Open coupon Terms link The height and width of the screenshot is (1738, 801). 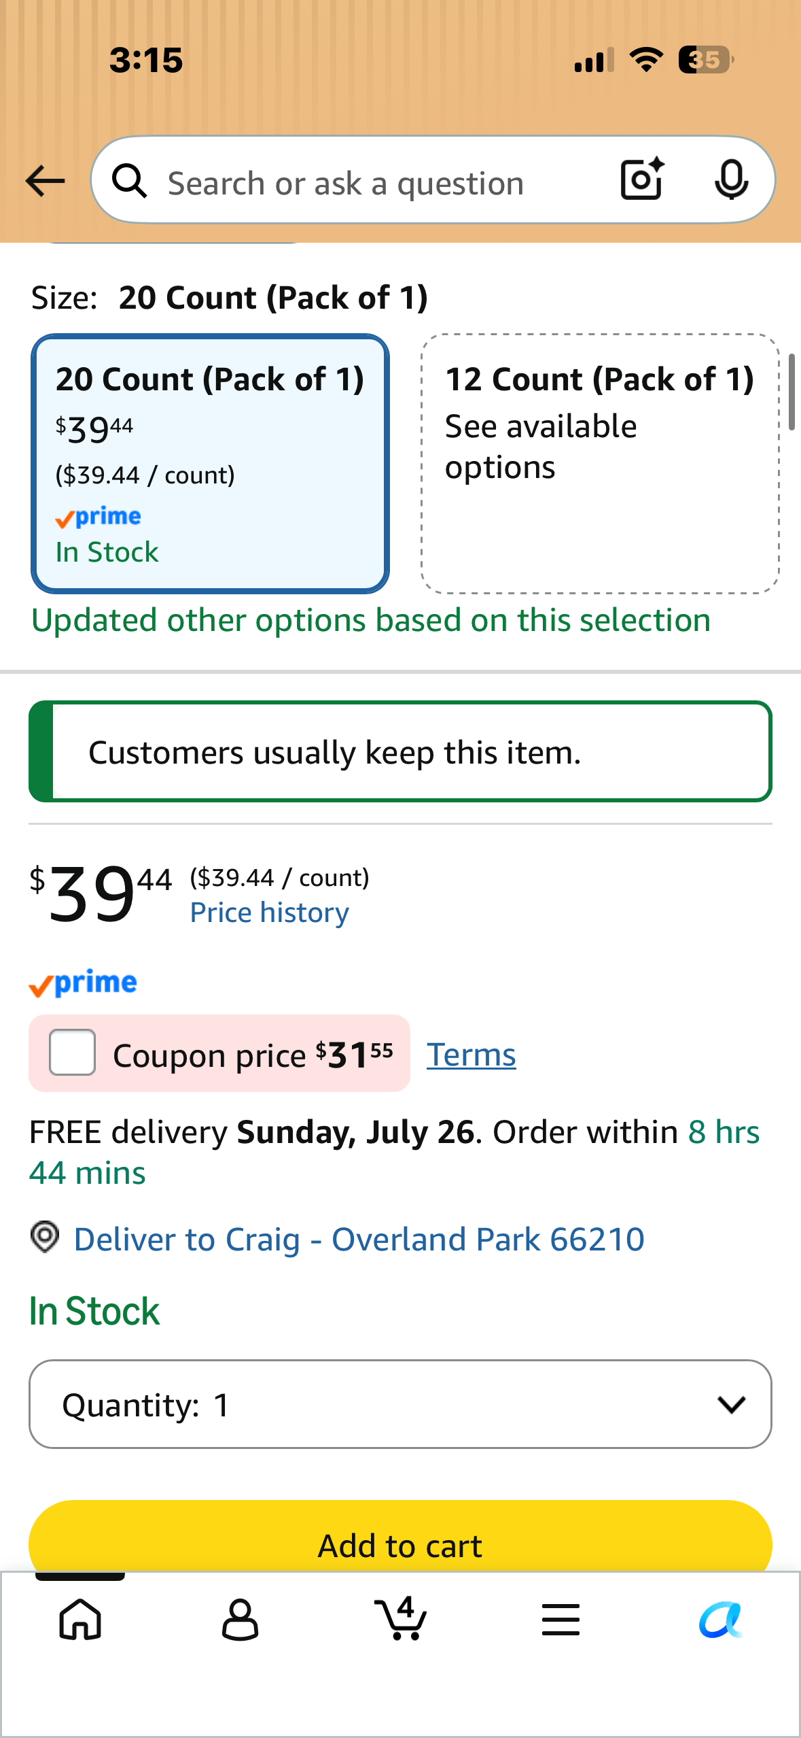(x=471, y=1055)
